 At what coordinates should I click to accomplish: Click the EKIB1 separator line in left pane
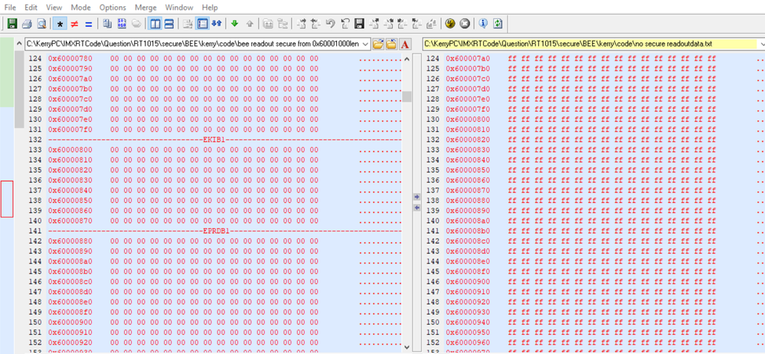pos(224,139)
